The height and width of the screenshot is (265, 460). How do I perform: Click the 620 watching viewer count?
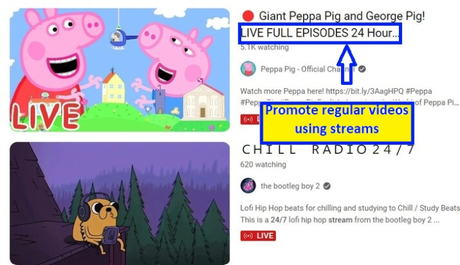[x=263, y=164]
